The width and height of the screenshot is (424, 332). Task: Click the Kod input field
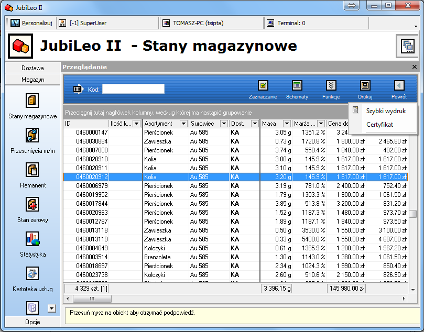[133, 89]
